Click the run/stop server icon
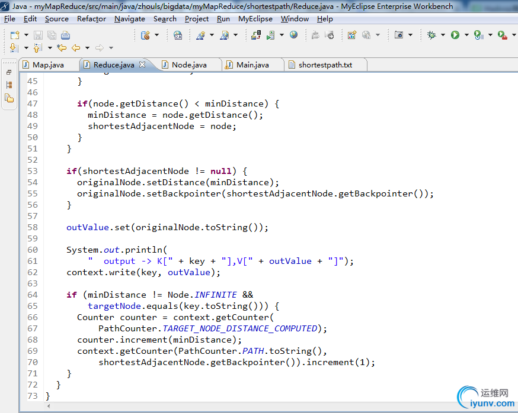Image resolution: width=518 pixels, height=413 pixels. click(271, 35)
